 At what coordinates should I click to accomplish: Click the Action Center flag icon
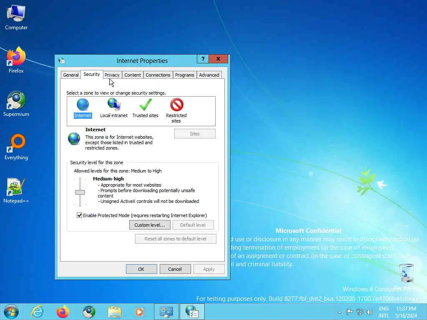(350, 312)
